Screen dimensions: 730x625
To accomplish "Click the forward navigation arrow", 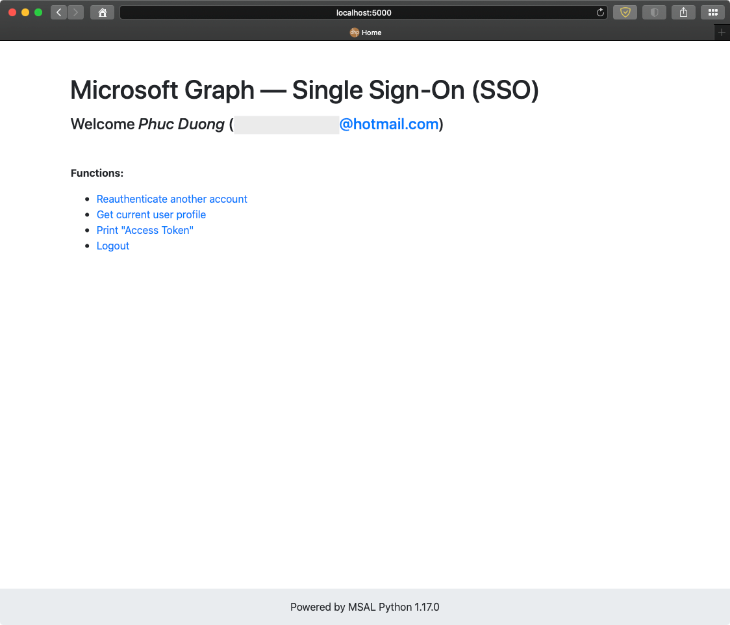I will [x=76, y=12].
